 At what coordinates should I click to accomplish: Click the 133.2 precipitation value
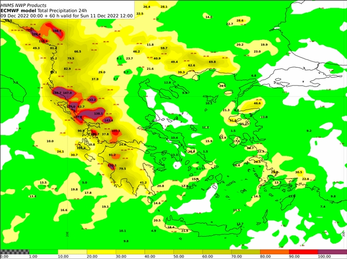click(91, 99)
